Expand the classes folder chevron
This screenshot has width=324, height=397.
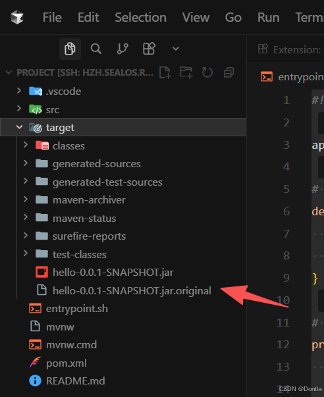(26, 145)
